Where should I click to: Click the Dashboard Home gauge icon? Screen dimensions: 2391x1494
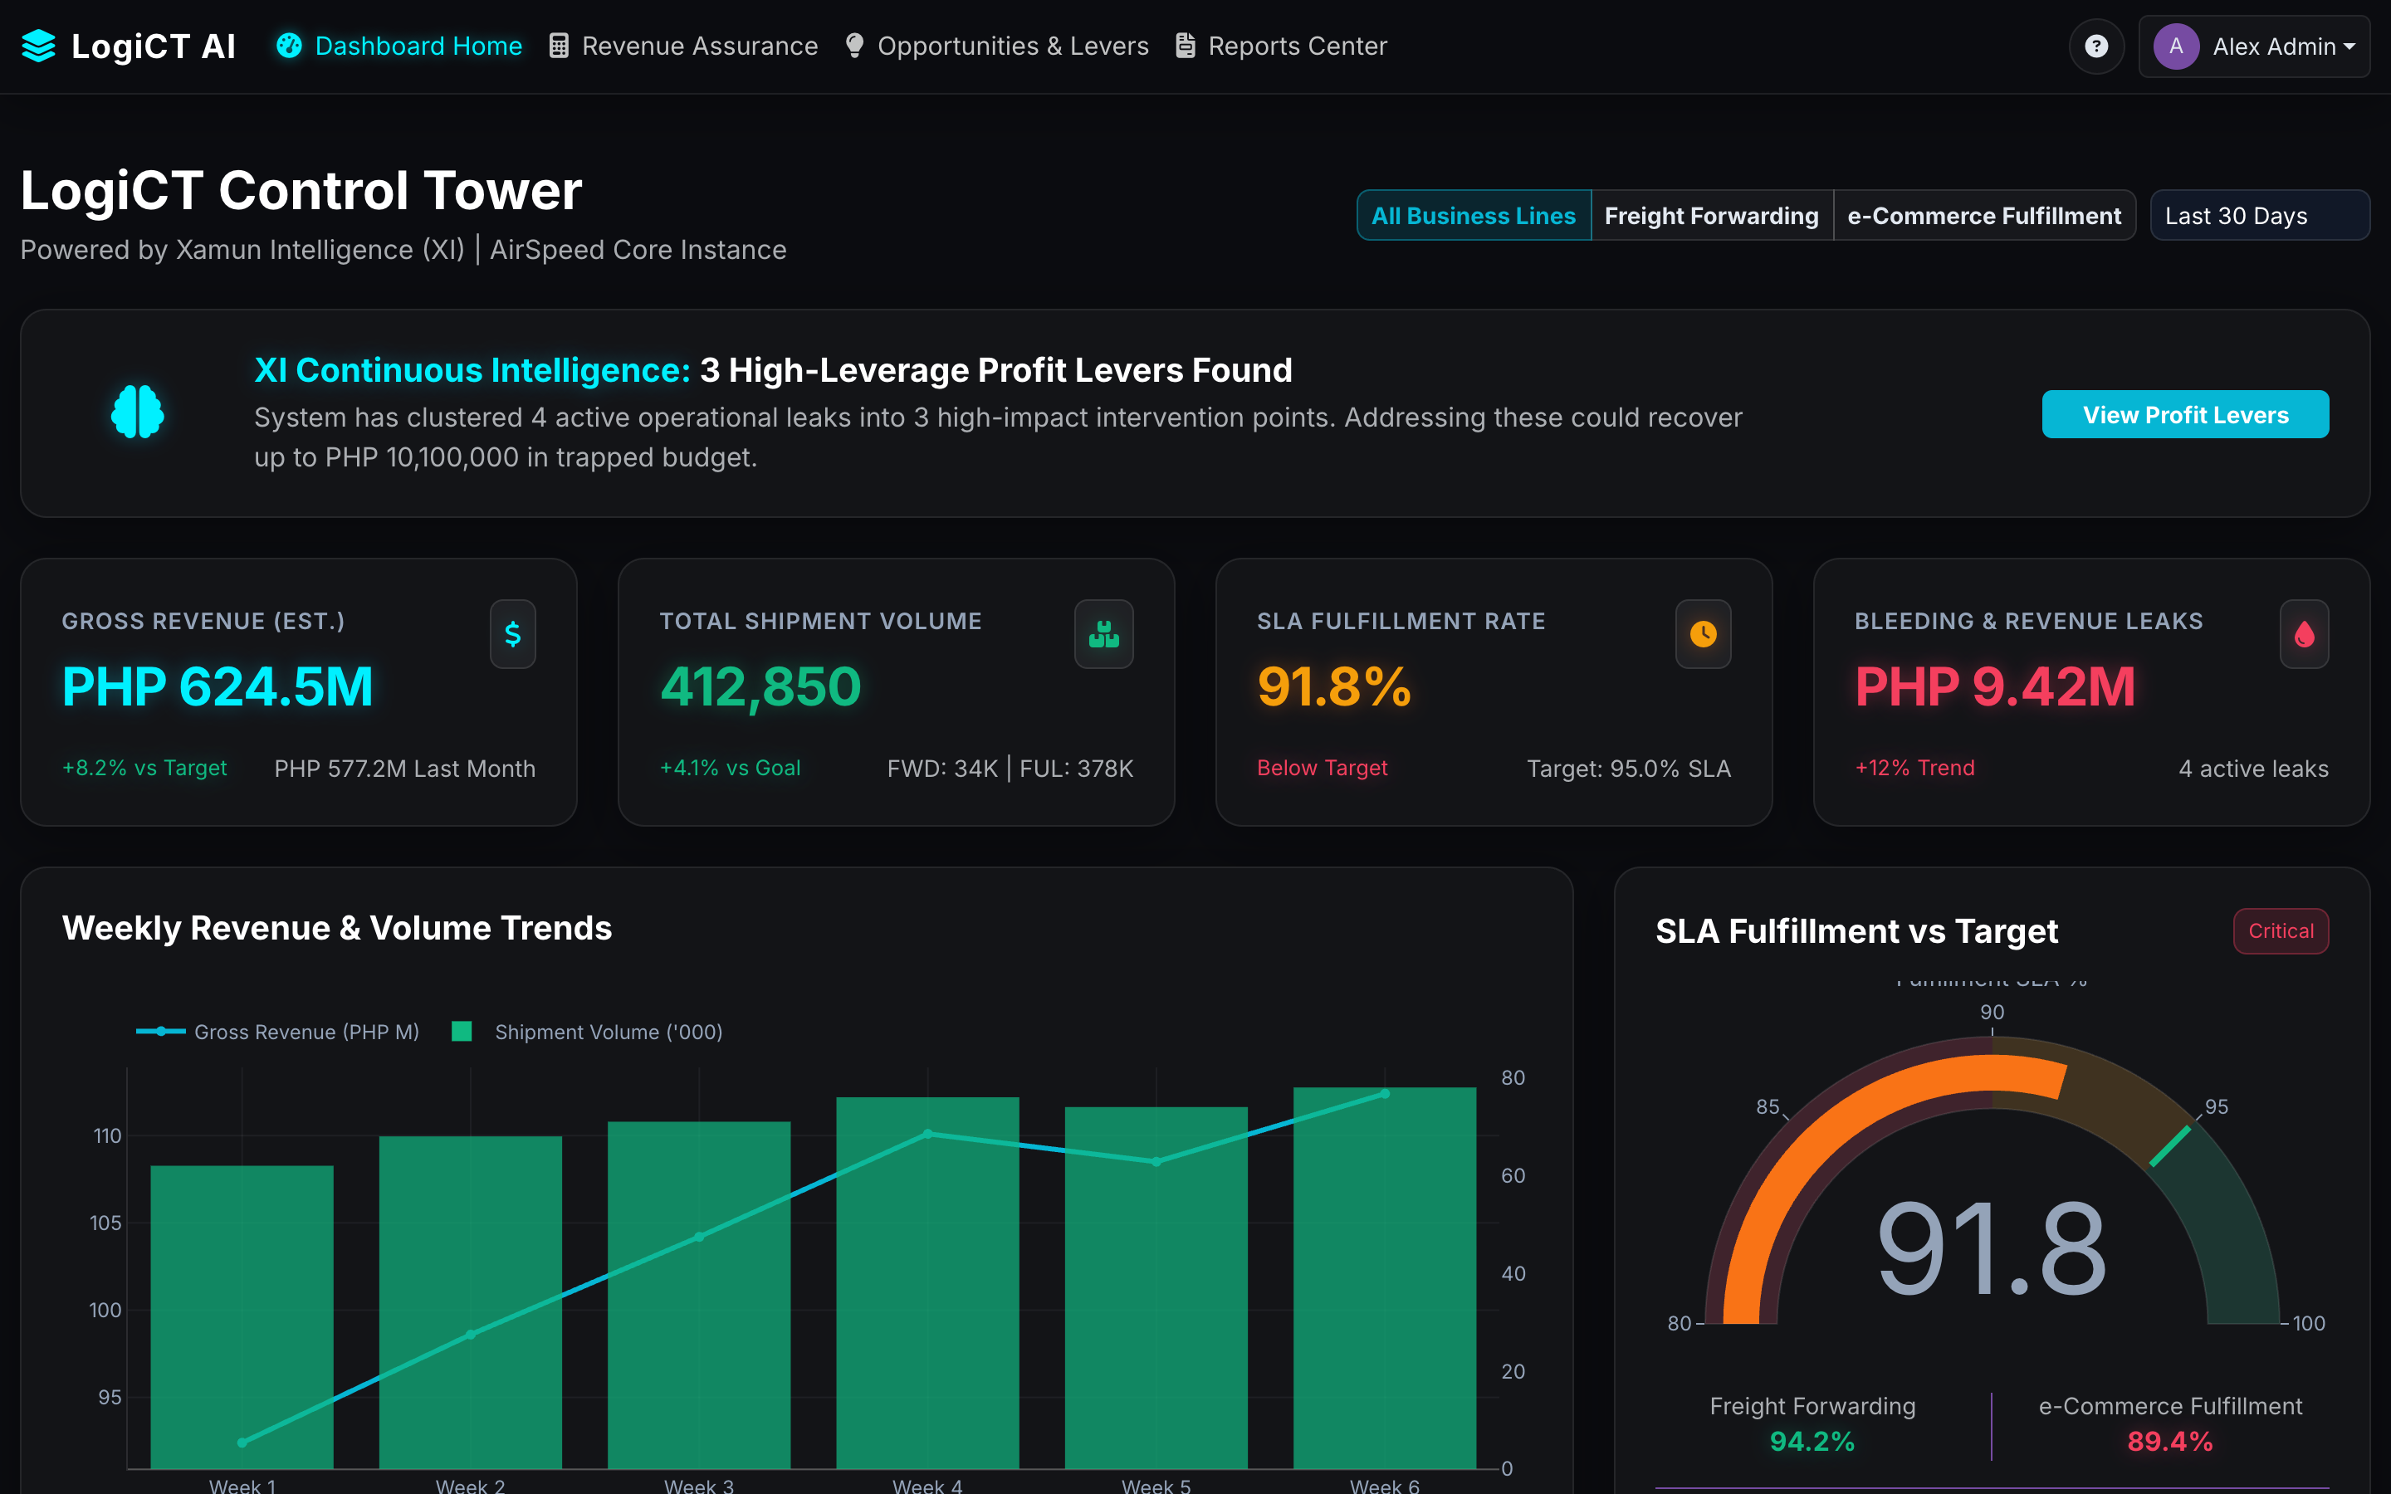tap(289, 46)
